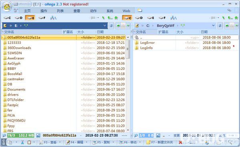Open dropdown arrow next to F5 复制
This screenshot has height=147, width=240.
pyautogui.click(x=113, y=142)
